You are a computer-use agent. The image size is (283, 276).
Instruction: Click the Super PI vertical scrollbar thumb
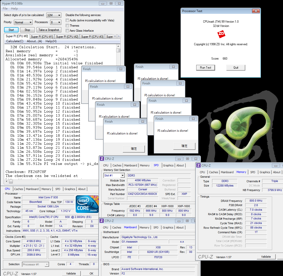pos(118,50)
